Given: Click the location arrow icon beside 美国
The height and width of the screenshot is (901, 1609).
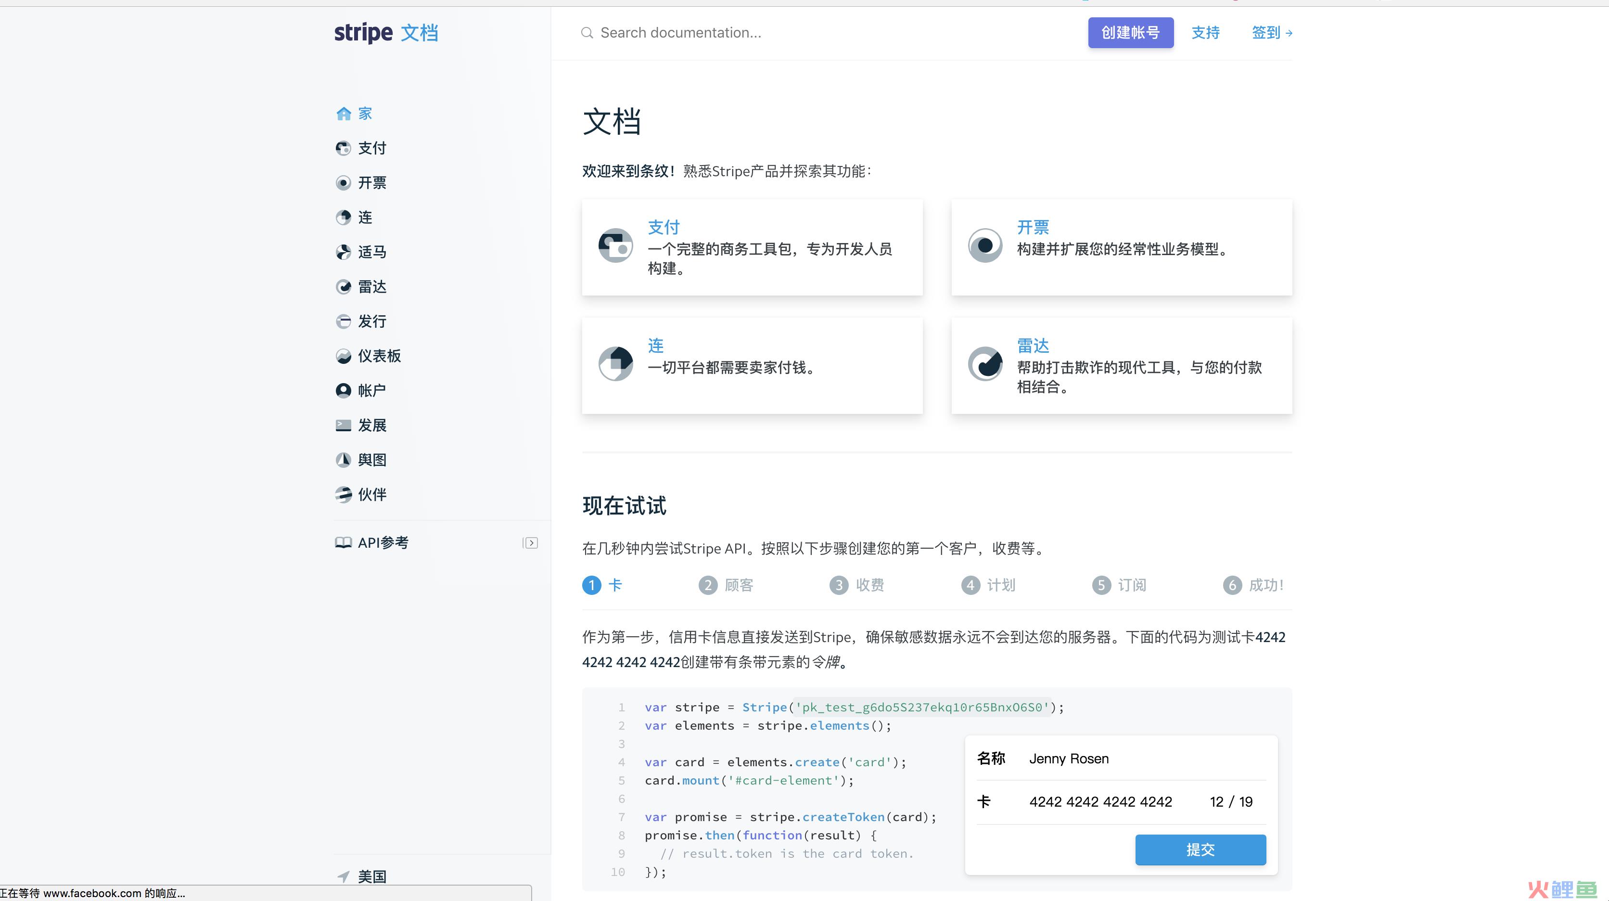Looking at the screenshot, I should (344, 876).
